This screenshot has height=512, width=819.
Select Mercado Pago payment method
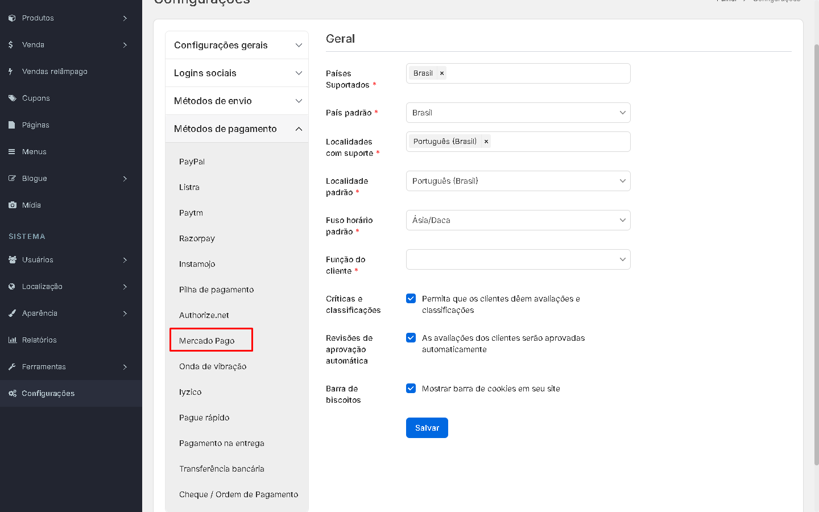[x=207, y=341]
